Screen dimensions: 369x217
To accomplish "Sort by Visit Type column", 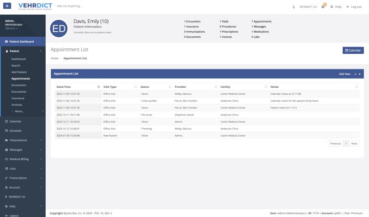I will click(x=120, y=87).
